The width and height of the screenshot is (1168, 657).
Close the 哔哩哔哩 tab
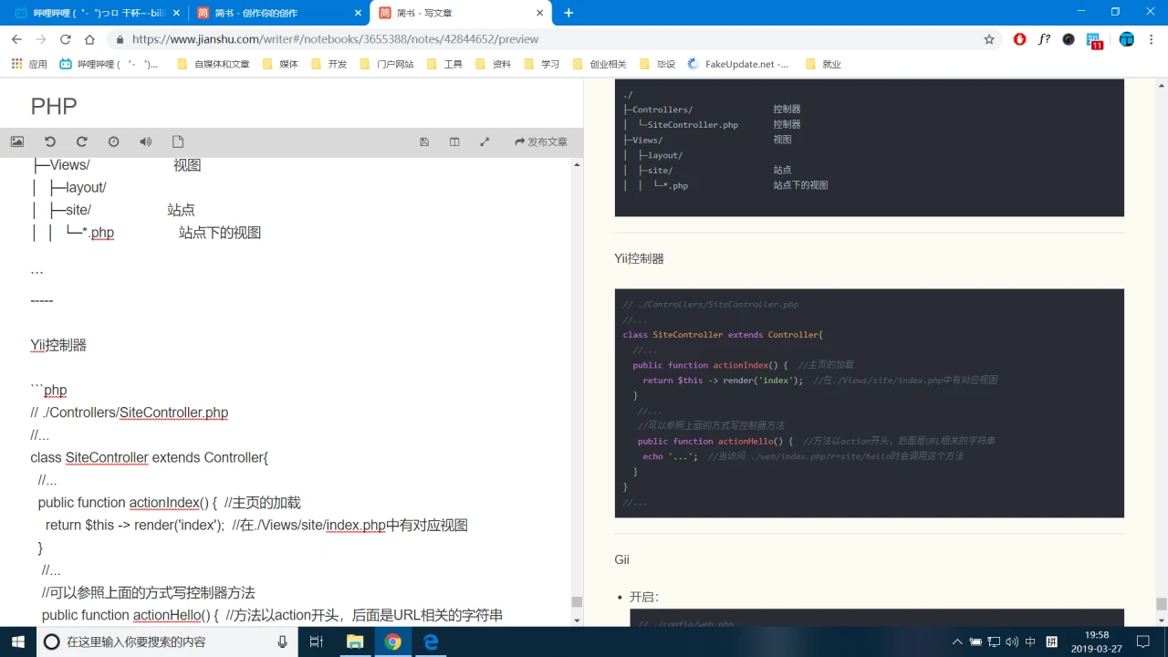pos(176,13)
